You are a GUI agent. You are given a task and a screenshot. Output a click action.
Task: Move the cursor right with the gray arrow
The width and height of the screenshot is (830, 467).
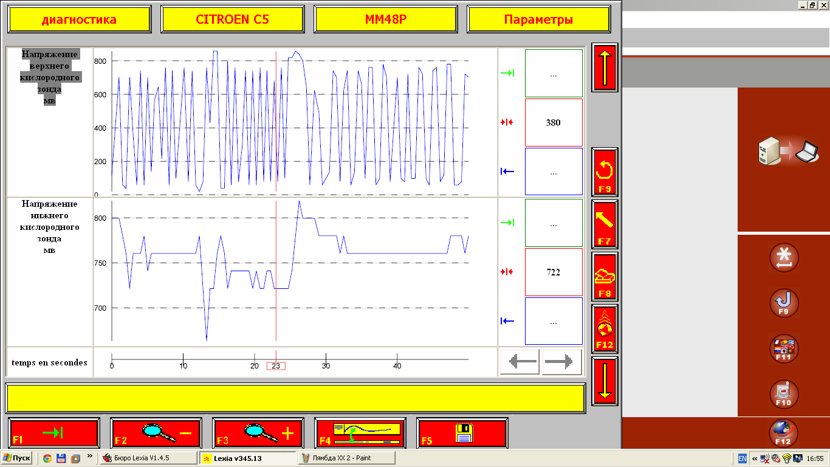click(x=561, y=362)
